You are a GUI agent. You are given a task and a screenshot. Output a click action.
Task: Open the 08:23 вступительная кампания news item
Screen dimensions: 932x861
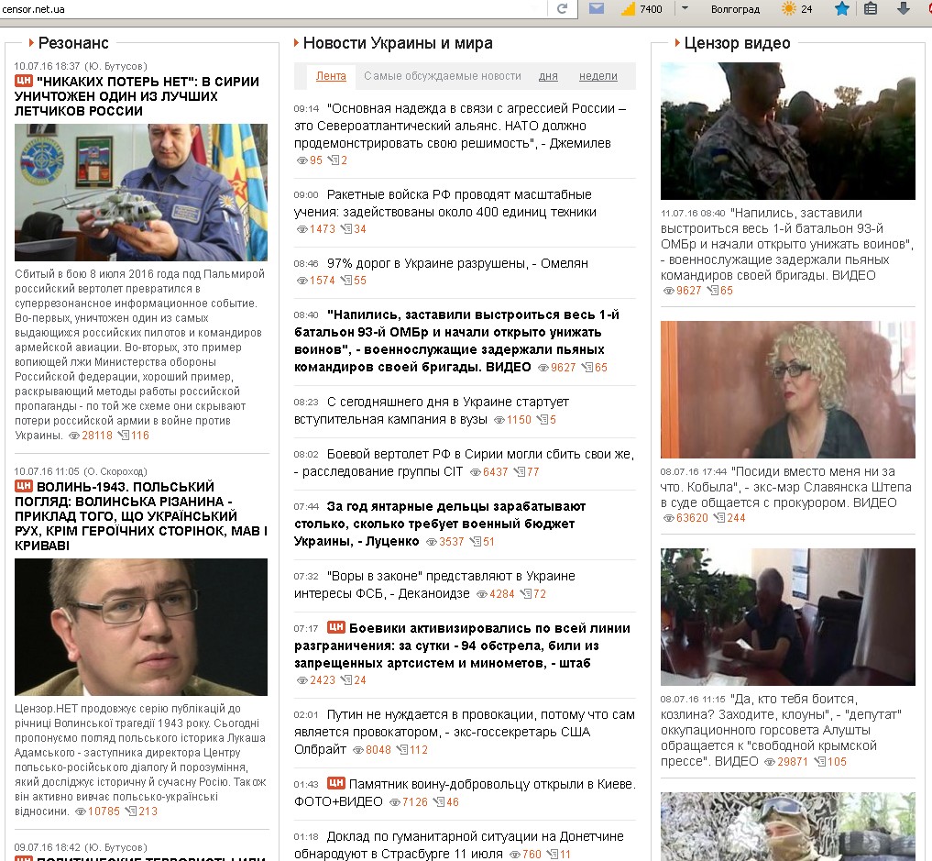click(431, 410)
